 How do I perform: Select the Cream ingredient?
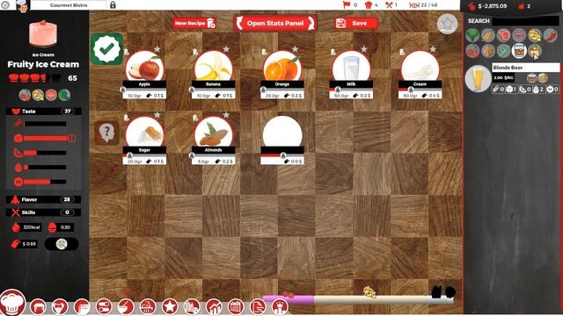tap(420, 67)
